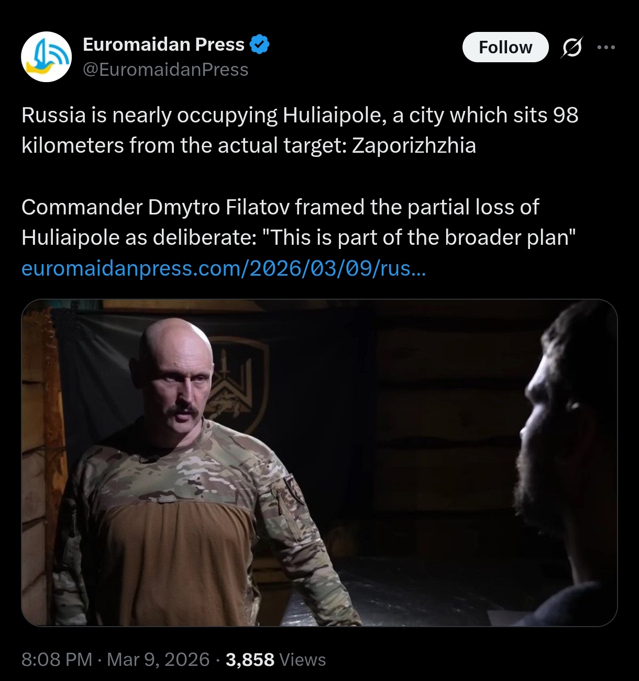Screen dimensions: 639x681
Task: Open the Euromaidan Press profile avatar
Action: tap(46, 56)
